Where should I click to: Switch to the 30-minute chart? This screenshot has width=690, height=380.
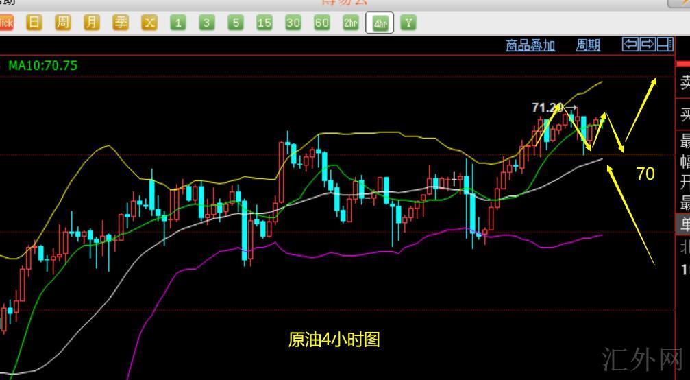coord(293,23)
